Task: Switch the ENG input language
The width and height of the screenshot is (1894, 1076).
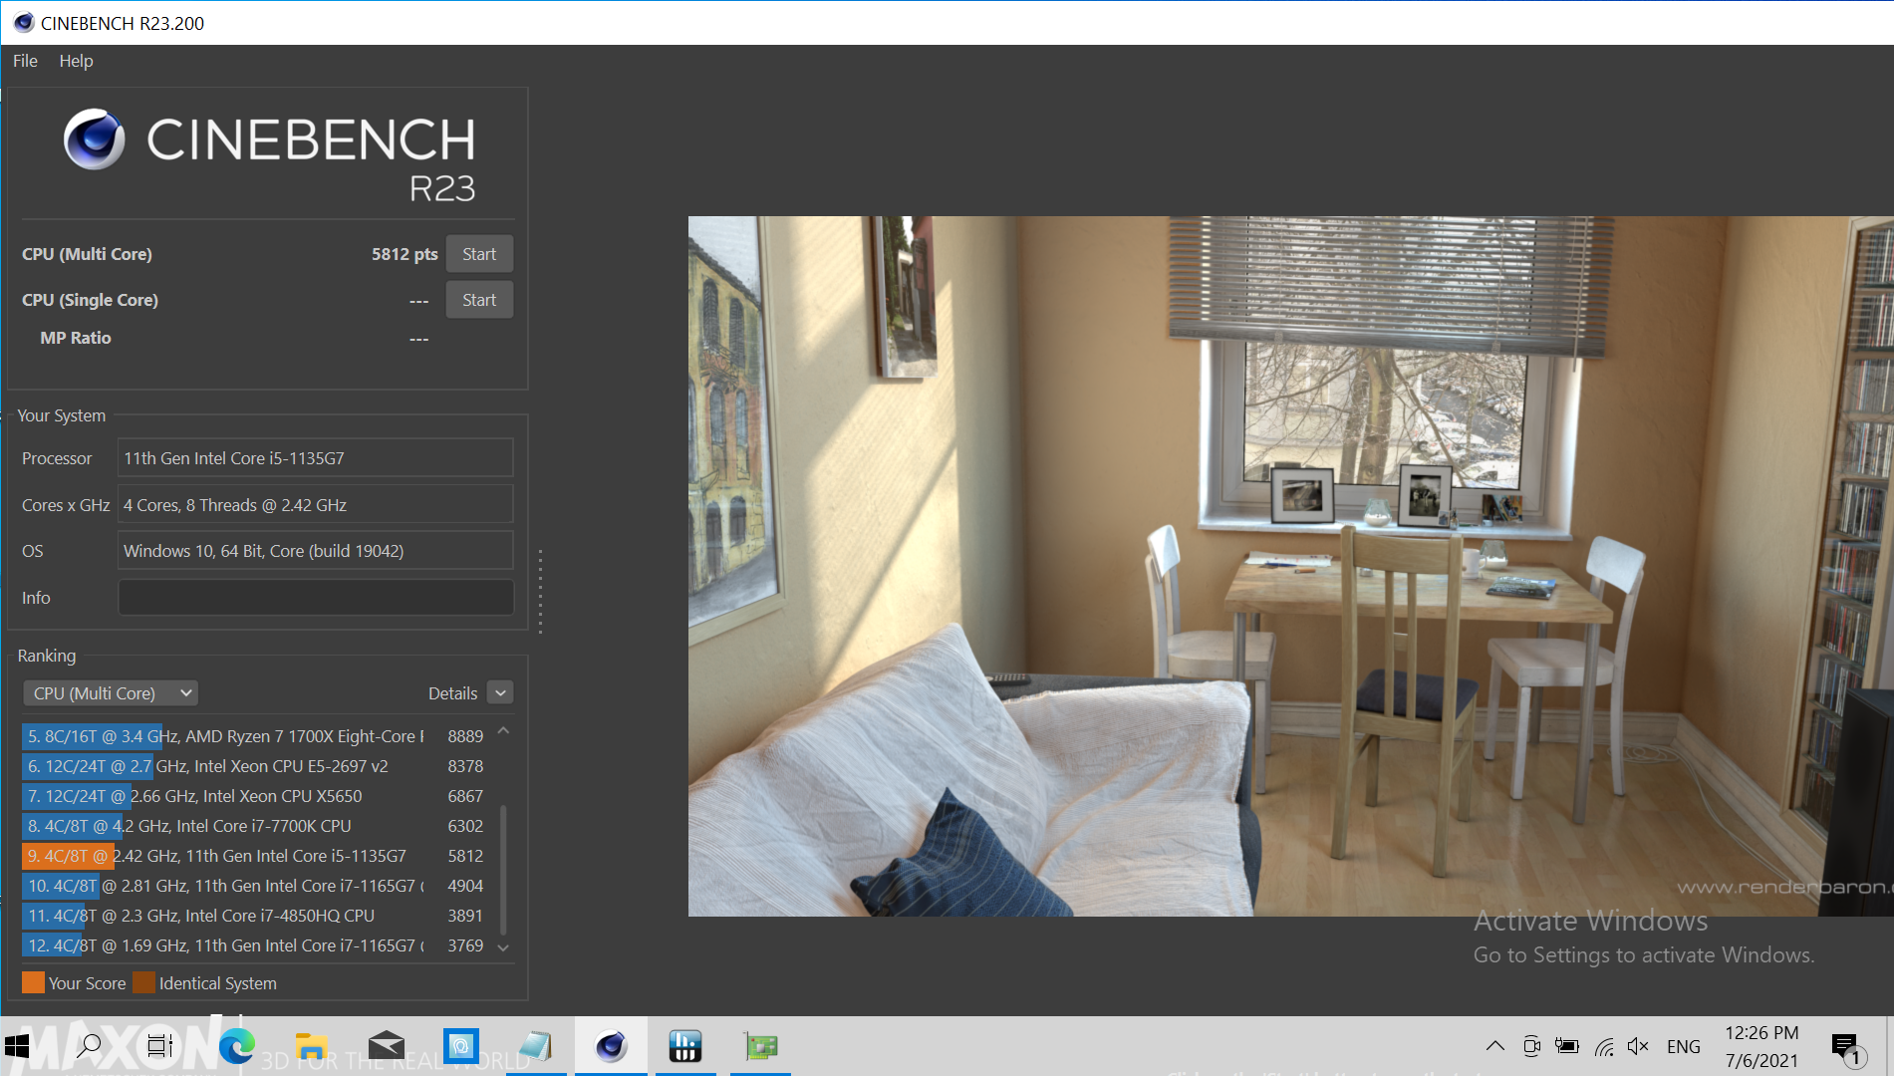Action: tap(1684, 1046)
